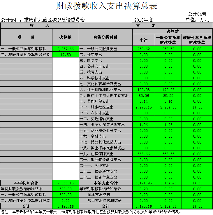Click the 单位：万元 text

tap(197, 20)
